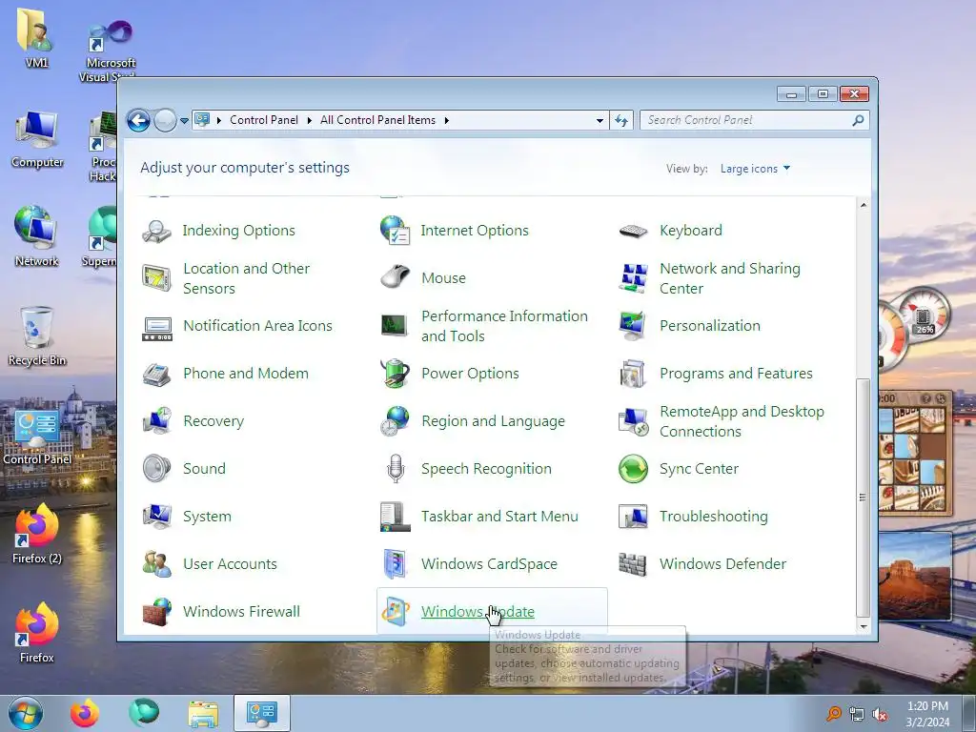This screenshot has width=976, height=732.
Task: Expand arrow after 'Control Panel' breadcrumb
Action: pos(310,120)
